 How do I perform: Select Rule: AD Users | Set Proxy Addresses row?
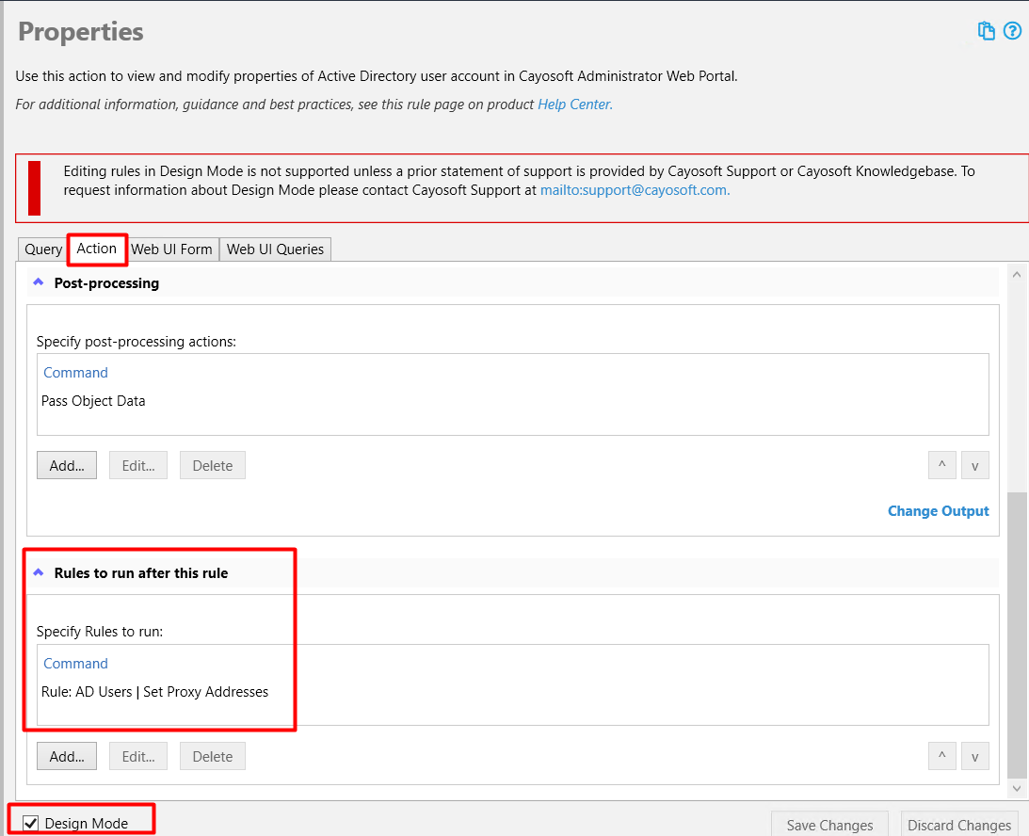(512, 692)
